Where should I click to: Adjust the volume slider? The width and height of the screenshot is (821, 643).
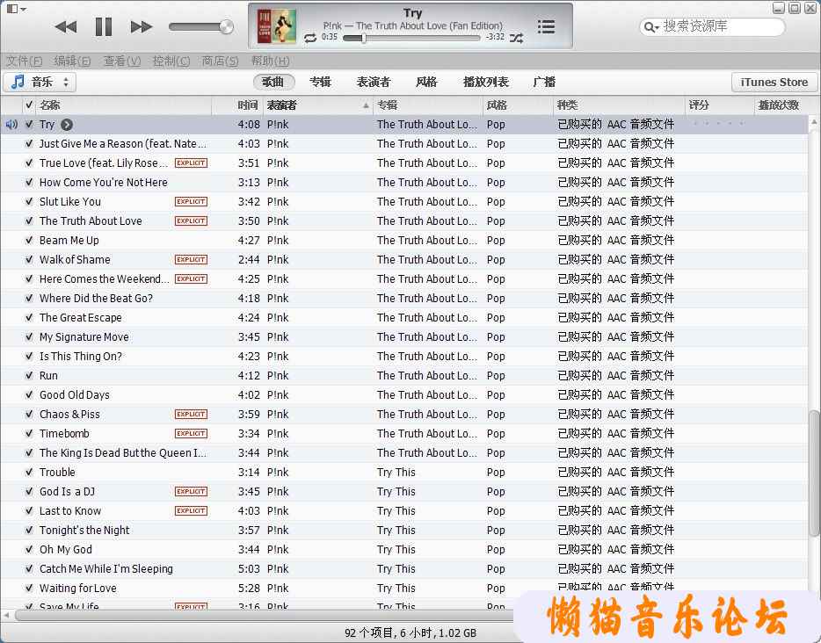point(201,26)
